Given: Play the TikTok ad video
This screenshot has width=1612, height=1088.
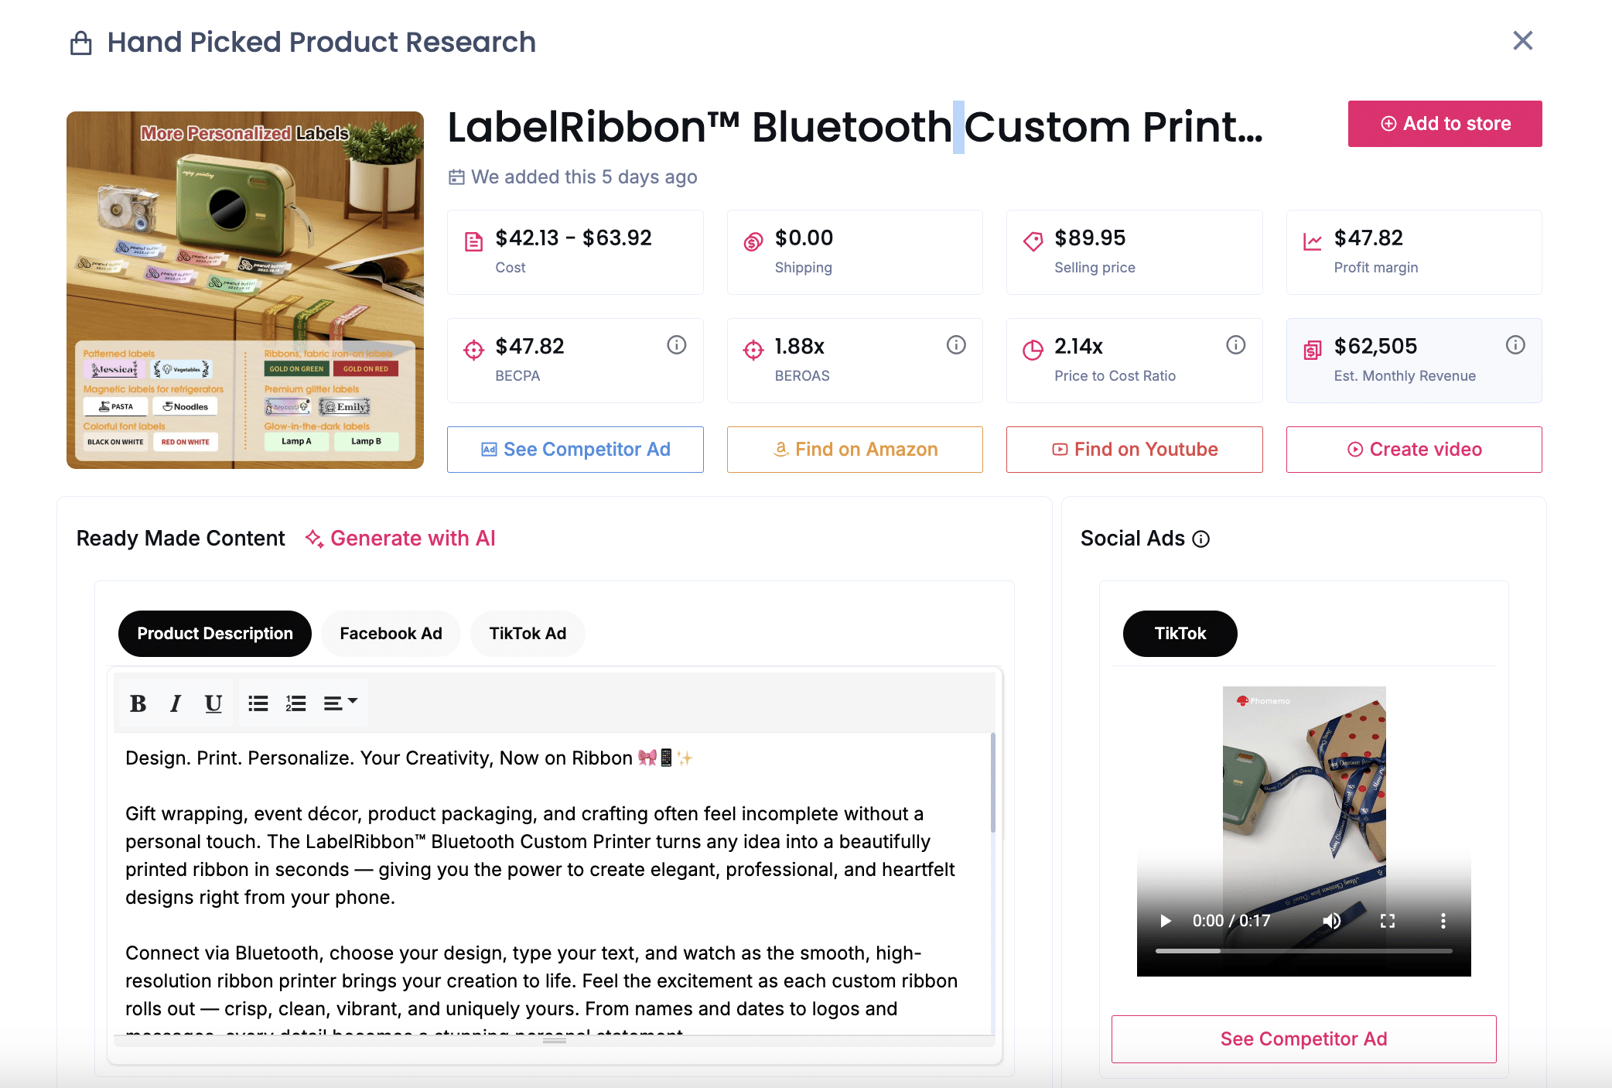Looking at the screenshot, I should [1166, 921].
